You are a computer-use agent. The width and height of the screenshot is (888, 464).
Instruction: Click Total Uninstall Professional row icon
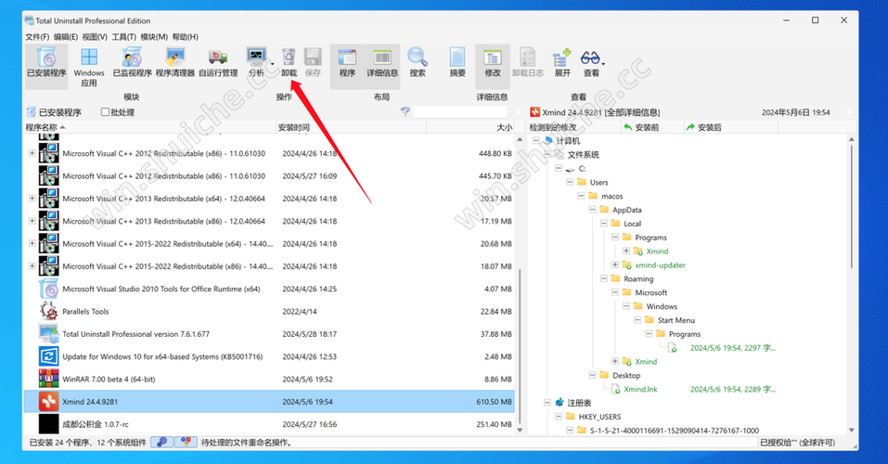click(48, 334)
